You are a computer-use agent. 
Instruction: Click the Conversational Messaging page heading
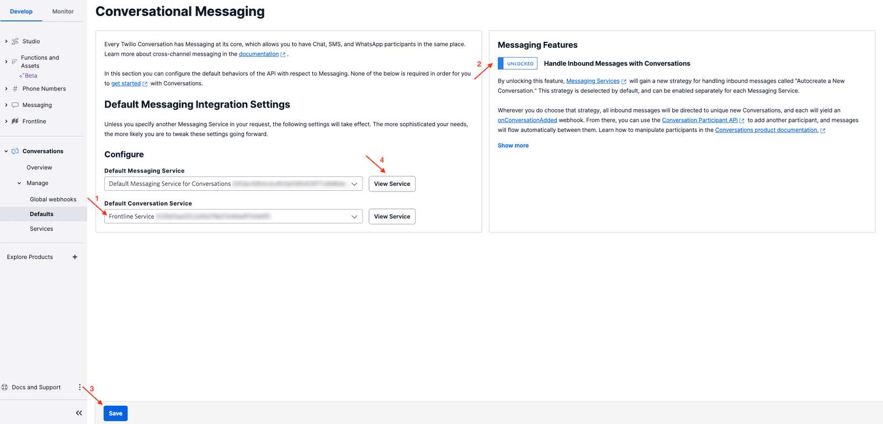pos(180,12)
